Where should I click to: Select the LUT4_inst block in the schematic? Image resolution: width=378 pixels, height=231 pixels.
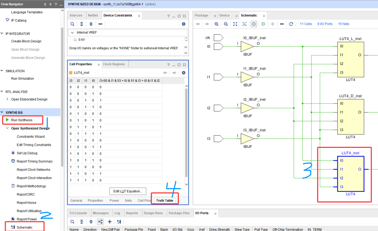351,174
